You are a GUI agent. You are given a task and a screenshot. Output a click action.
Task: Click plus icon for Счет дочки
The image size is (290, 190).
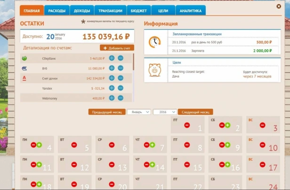pyautogui.click(x=112, y=78)
